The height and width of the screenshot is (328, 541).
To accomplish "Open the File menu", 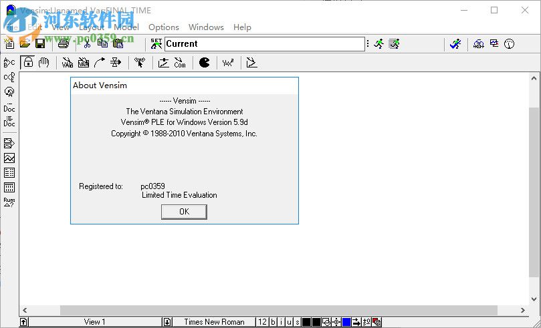I will point(13,27).
